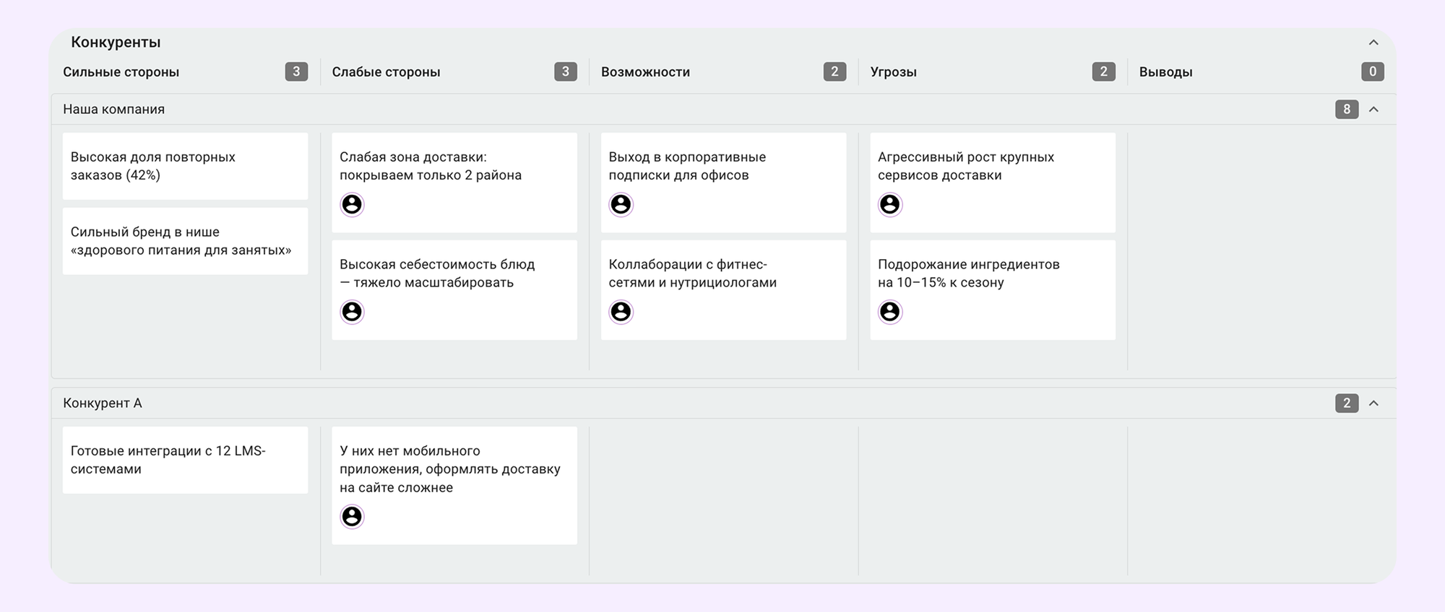Collapse the «Конкуренты» board section
The image size is (1445, 612).
click(1373, 43)
